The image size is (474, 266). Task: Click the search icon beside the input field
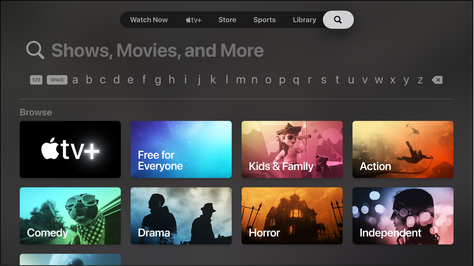(x=35, y=50)
